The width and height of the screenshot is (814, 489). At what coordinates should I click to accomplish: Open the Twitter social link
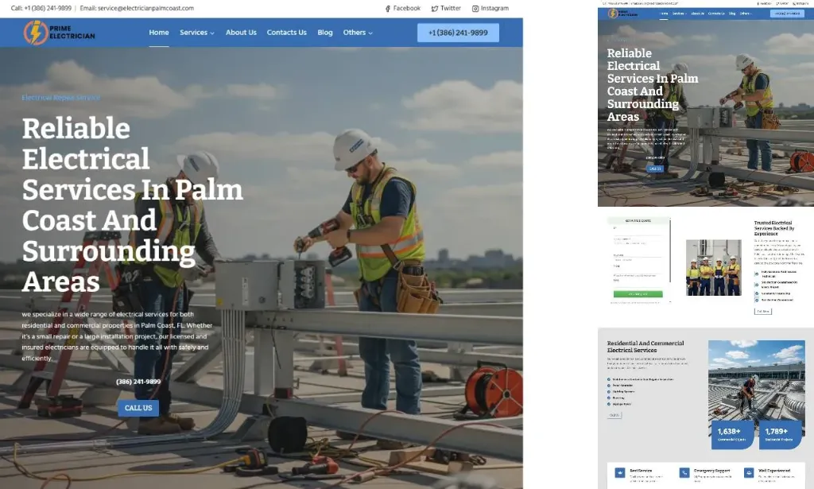tap(446, 9)
